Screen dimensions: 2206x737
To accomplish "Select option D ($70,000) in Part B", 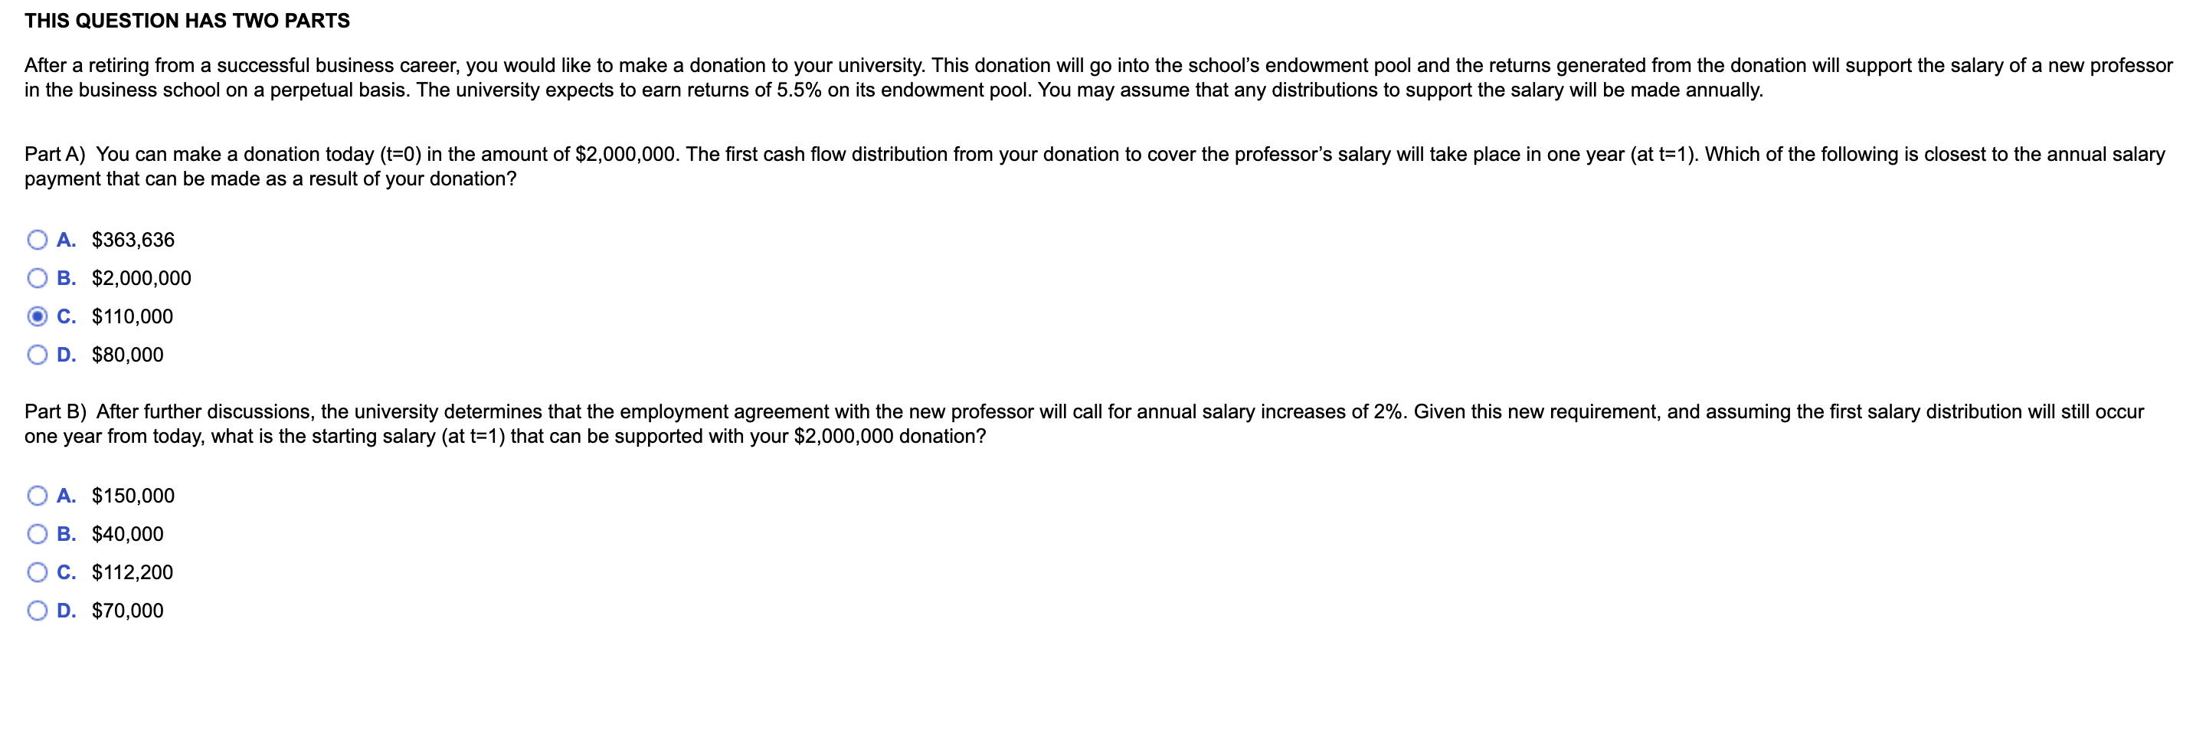I will coord(37,610).
